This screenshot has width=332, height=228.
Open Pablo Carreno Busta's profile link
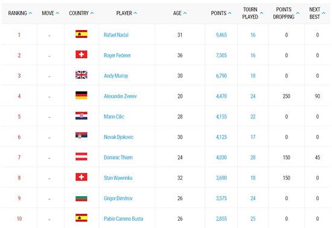coord(123,219)
